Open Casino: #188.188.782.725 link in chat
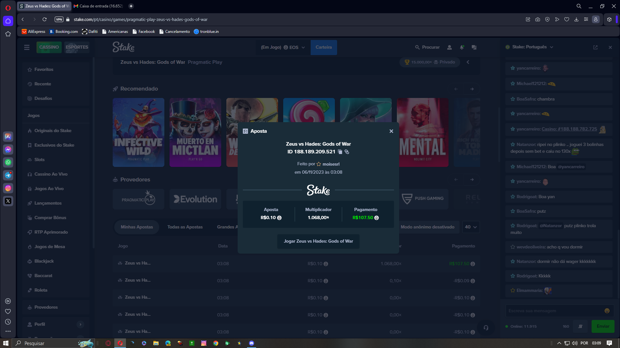Image resolution: width=620 pixels, height=348 pixels. click(x=569, y=129)
